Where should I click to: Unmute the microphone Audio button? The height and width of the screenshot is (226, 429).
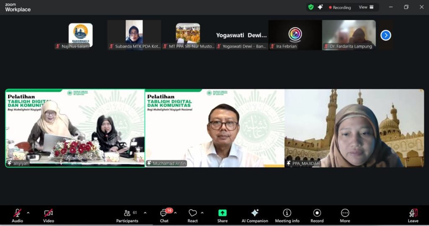click(17, 216)
